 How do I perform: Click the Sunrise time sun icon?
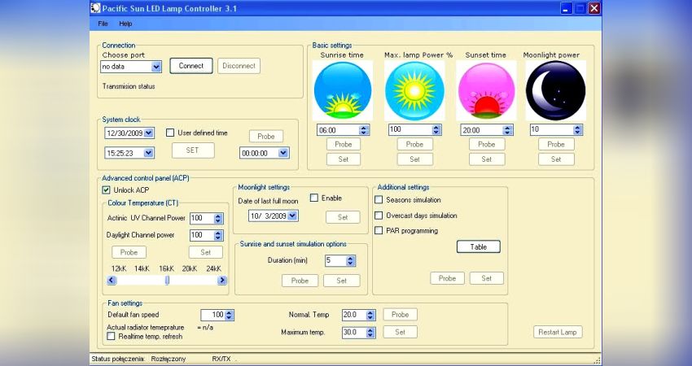(x=343, y=90)
